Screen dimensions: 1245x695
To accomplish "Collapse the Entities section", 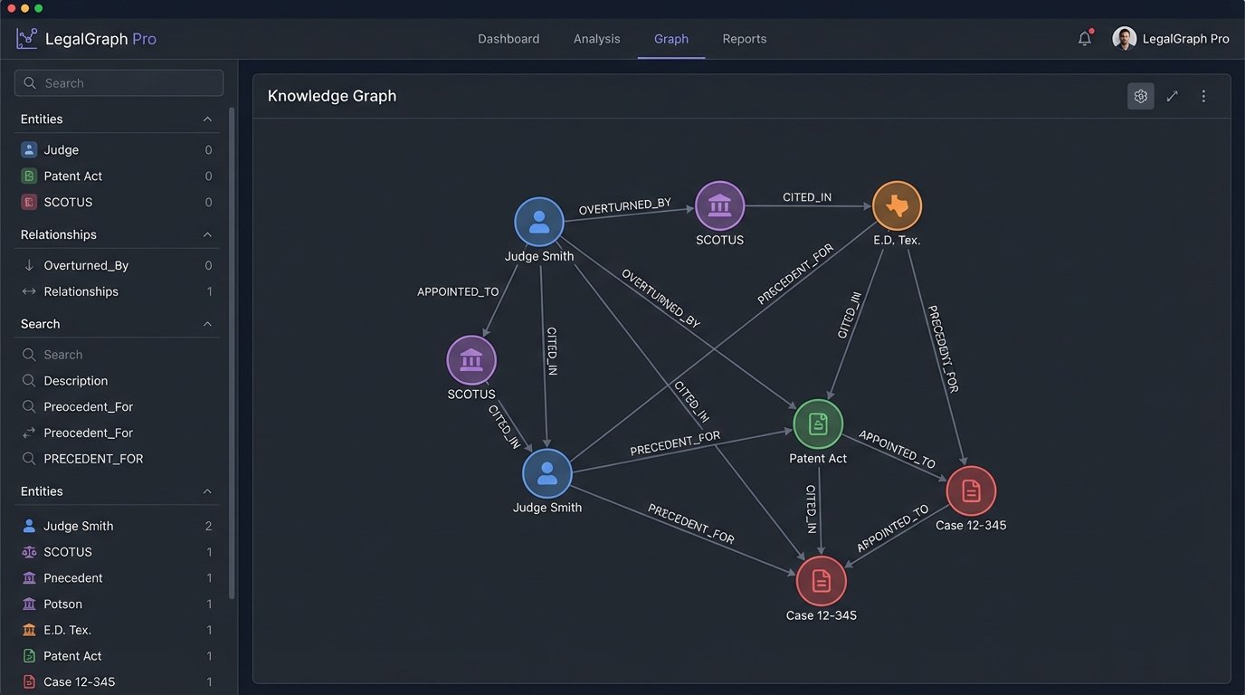I will pyautogui.click(x=209, y=119).
